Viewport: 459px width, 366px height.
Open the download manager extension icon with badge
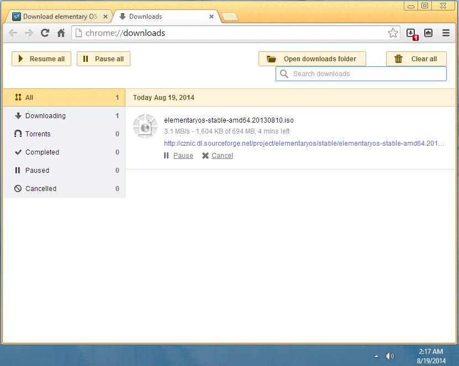point(412,34)
